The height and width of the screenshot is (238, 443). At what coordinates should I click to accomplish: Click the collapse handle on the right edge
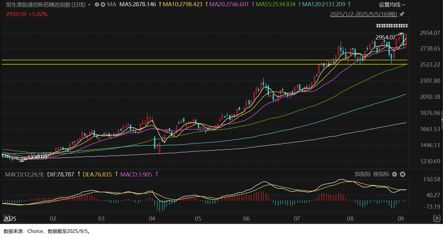pos(442,119)
